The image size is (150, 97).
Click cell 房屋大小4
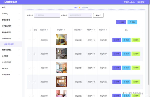click(91, 54)
